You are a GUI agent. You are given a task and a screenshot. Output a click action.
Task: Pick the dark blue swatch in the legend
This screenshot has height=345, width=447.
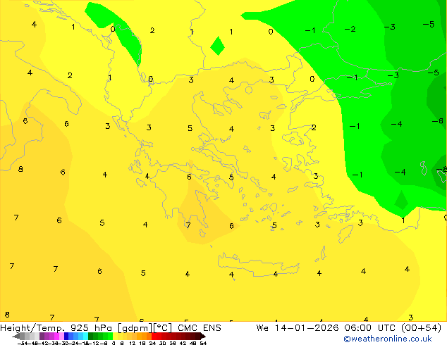(66, 337)
